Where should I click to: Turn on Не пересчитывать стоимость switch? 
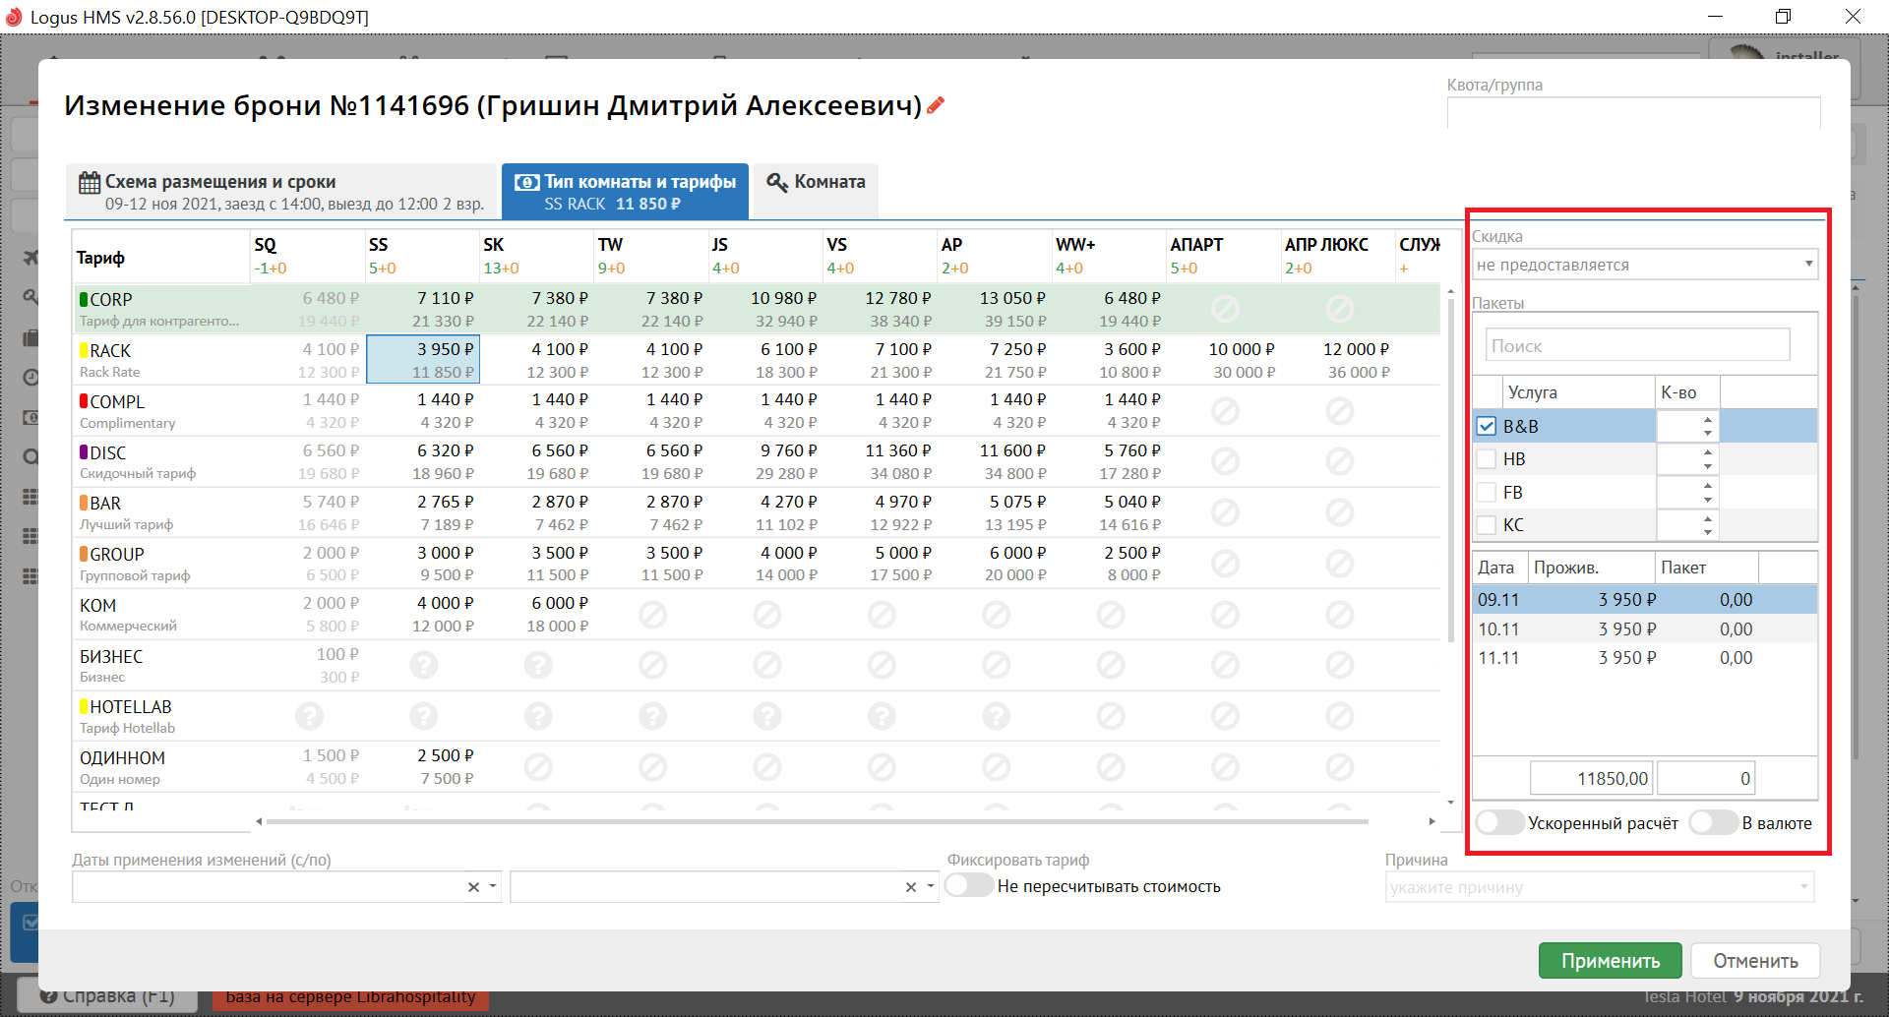pyautogui.click(x=969, y=886)
